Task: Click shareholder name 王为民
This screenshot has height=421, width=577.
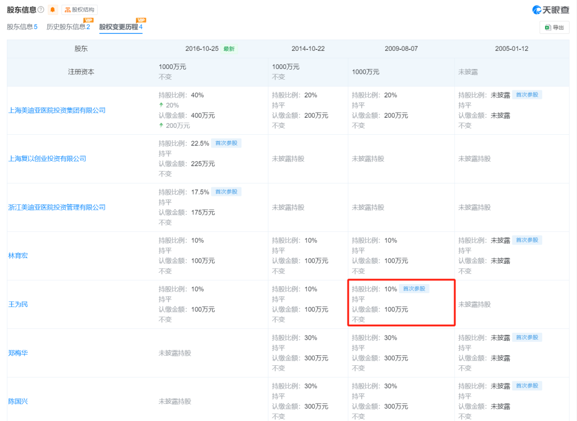Action: tap(18, 304)
